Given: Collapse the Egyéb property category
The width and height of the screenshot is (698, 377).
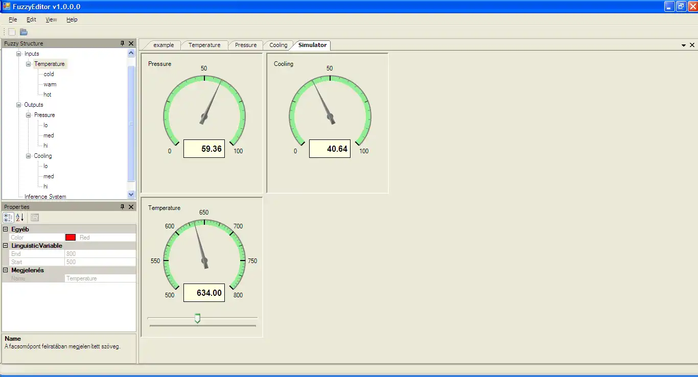Looking at the screenshot, I should [x=6, y=229].
